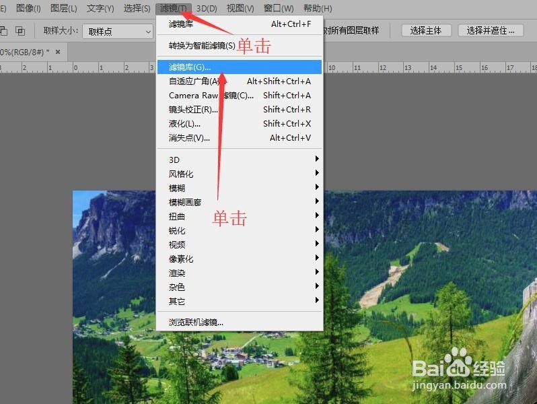This screenshot has height=404, width=537.
Task: Click the 选择主体 button
Action: pyautogui.click(x=426, y=30)
